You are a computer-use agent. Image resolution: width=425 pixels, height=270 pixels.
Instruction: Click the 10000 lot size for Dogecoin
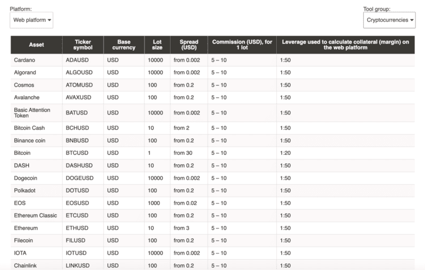pyautogui.click(x=155, y=178)
